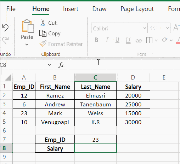Select row 1 header

click(6, 86)
